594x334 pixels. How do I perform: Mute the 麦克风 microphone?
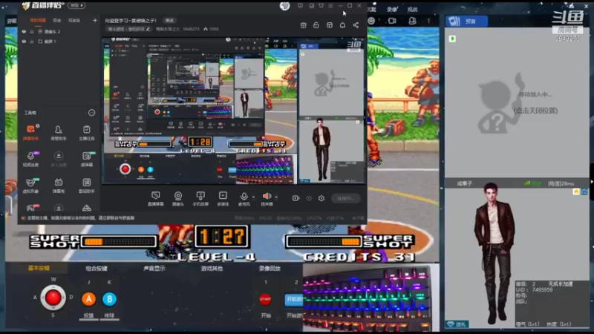[x=244, y=198]
